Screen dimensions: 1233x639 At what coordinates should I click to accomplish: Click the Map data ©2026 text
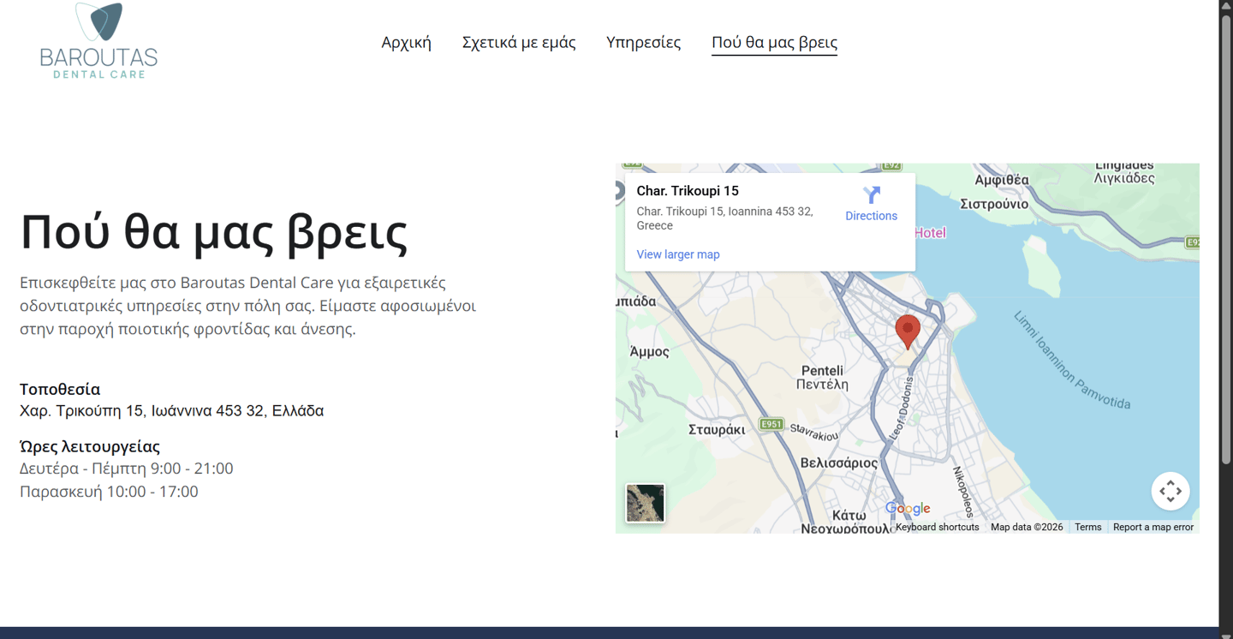pos(1027,528)
